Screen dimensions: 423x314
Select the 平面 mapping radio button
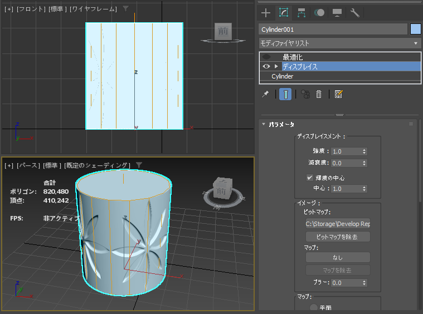point(313,307)
